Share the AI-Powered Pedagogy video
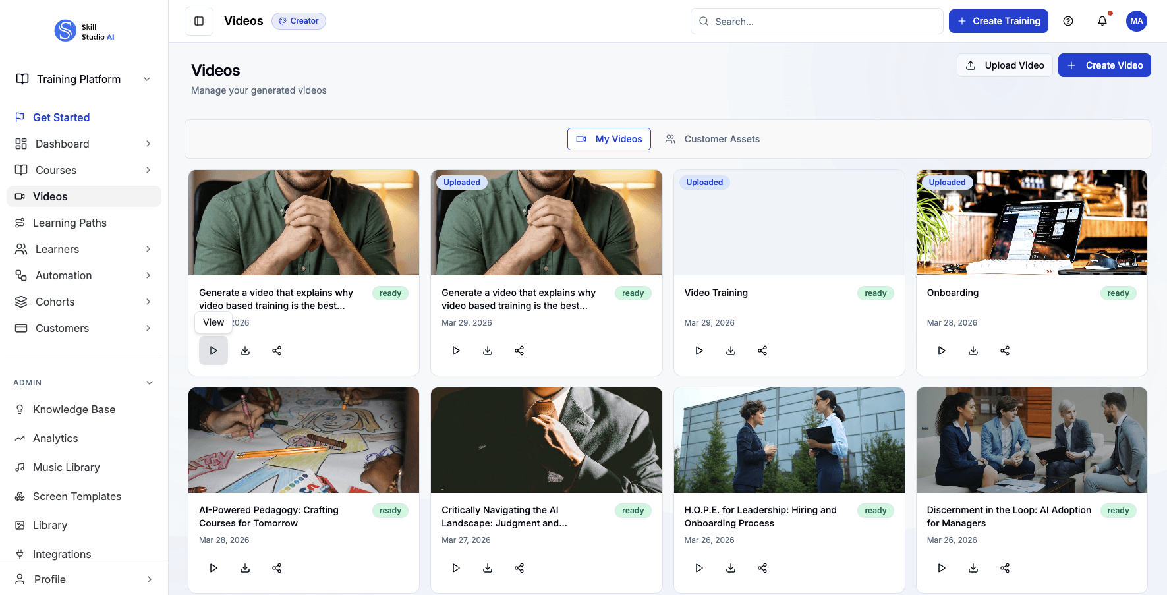The image size is (1167, 595). click(x=277, y=568)
